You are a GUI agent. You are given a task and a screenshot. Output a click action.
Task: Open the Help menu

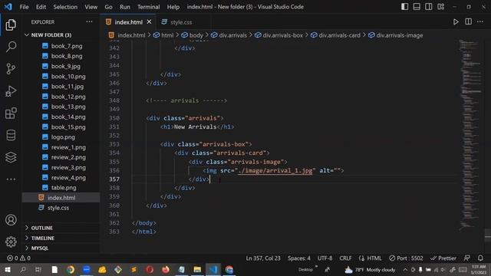coord(173,7)
